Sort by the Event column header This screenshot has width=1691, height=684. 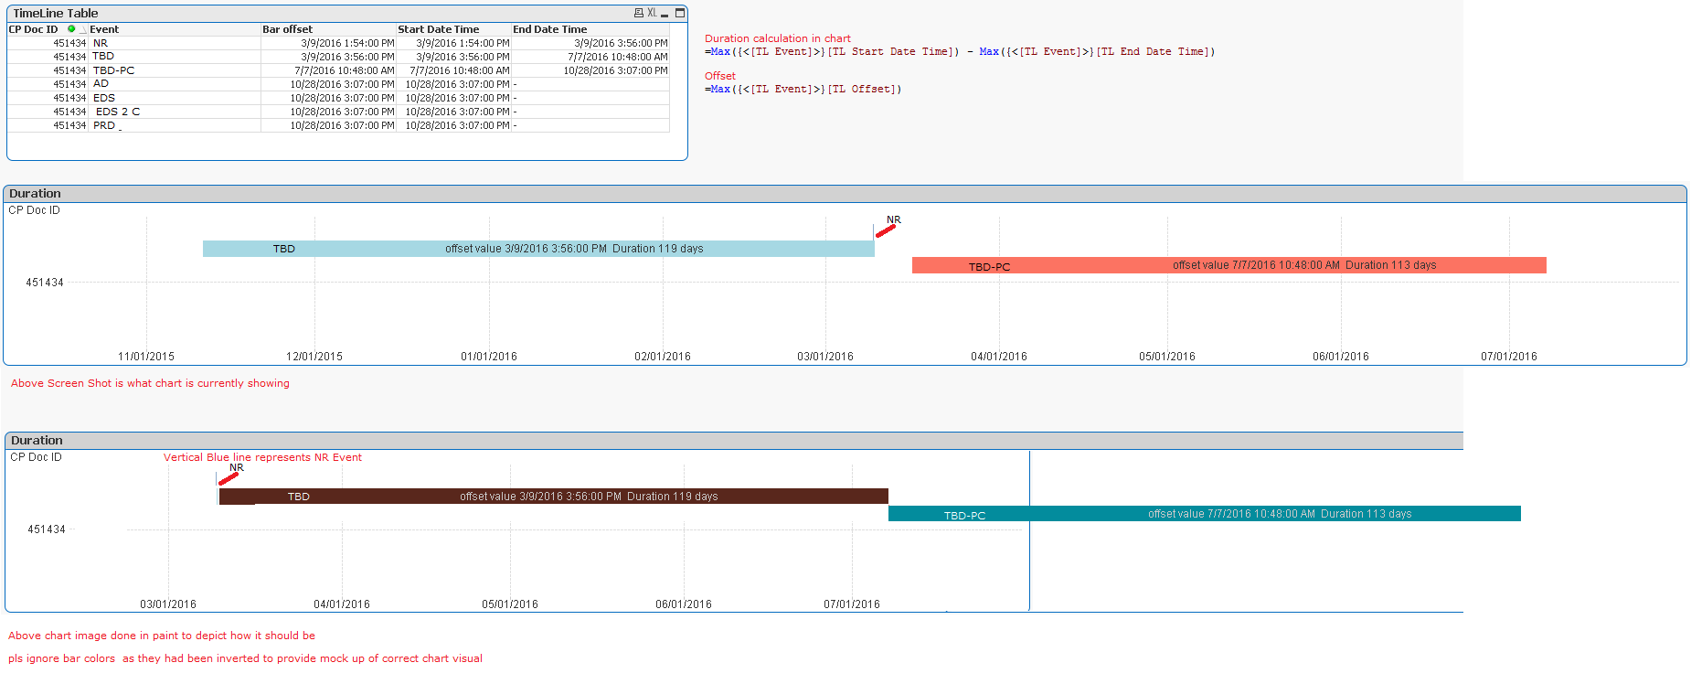click(104, 29)
